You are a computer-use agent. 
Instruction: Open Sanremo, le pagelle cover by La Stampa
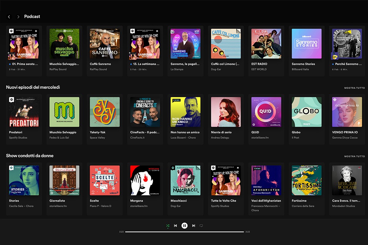186,43
